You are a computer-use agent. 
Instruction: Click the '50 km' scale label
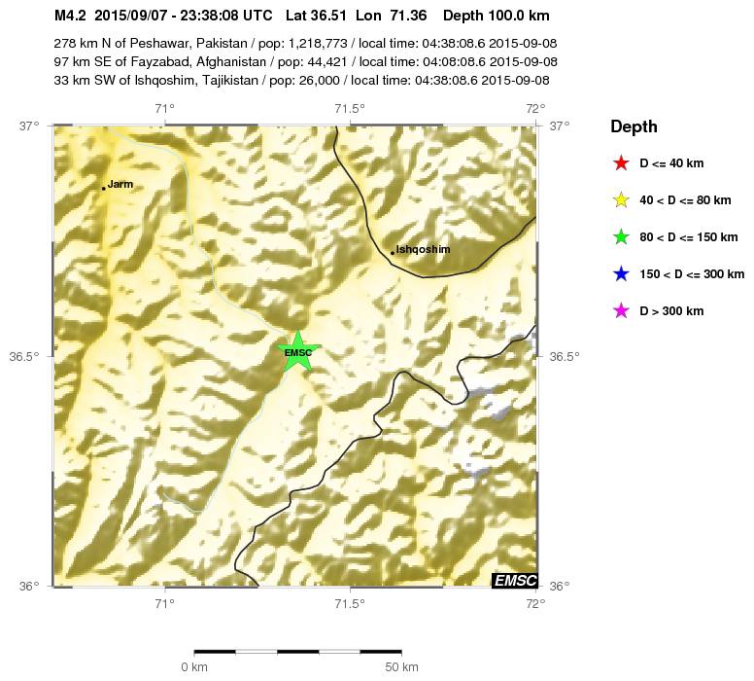tap(401, 667)
